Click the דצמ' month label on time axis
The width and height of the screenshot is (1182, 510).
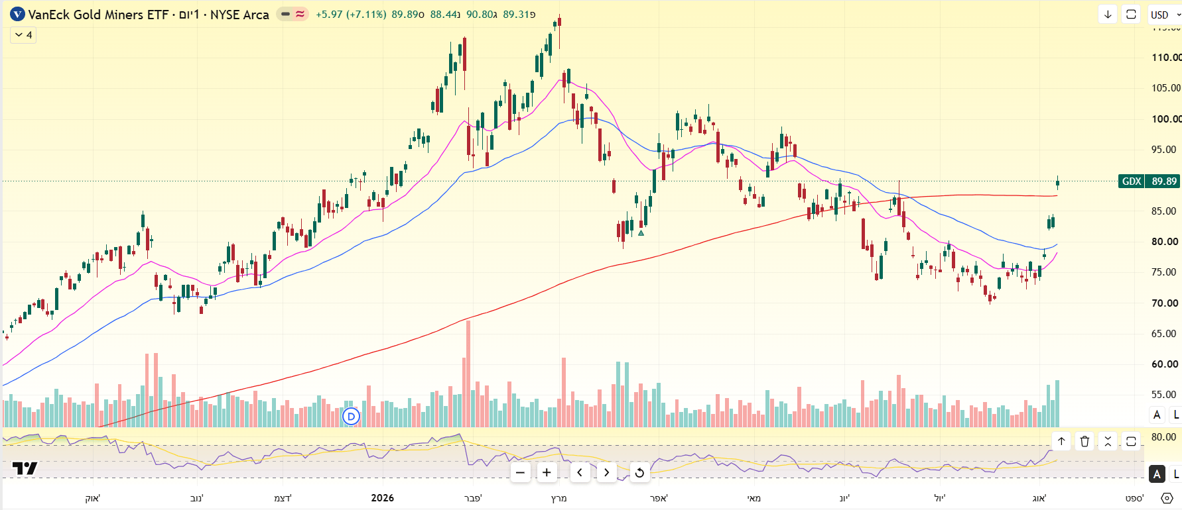283,498
